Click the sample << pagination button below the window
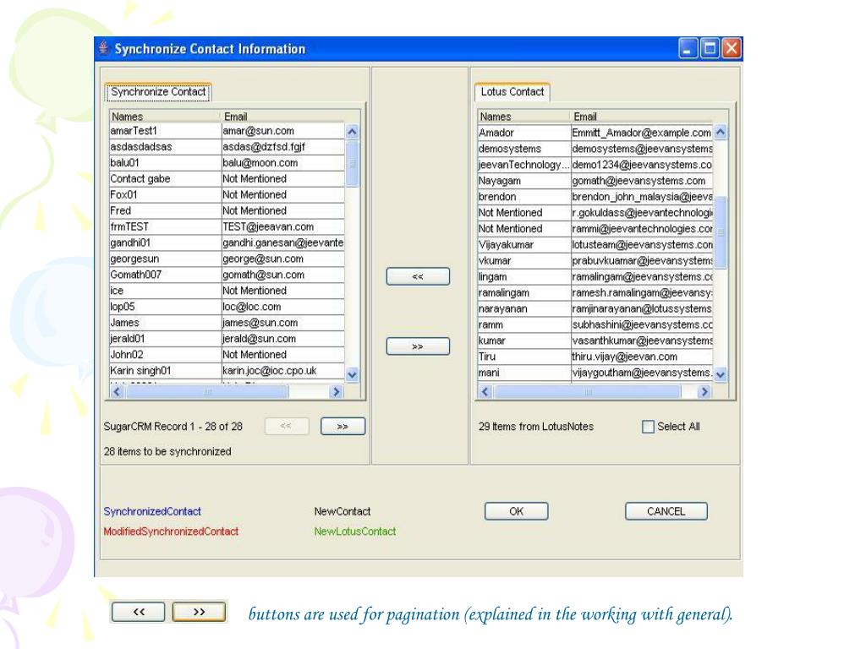 pyautogui.click(x=139, y=612)
